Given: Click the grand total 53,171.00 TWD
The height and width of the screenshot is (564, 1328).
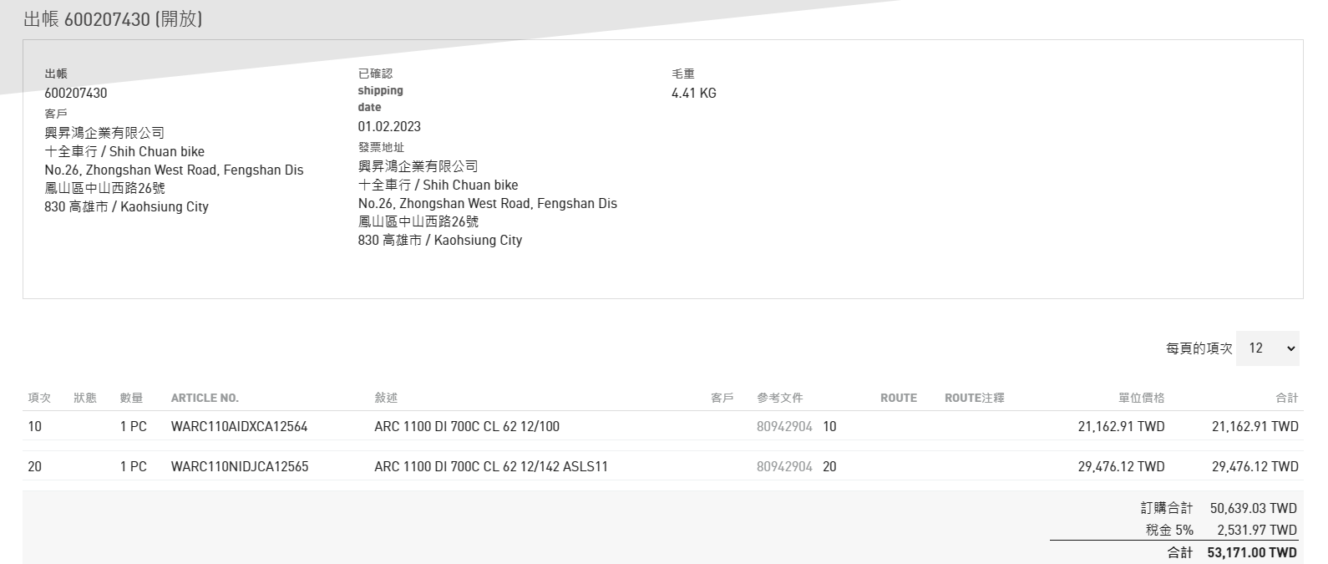Looking at the screenshot, I should tap(1251, 552).
